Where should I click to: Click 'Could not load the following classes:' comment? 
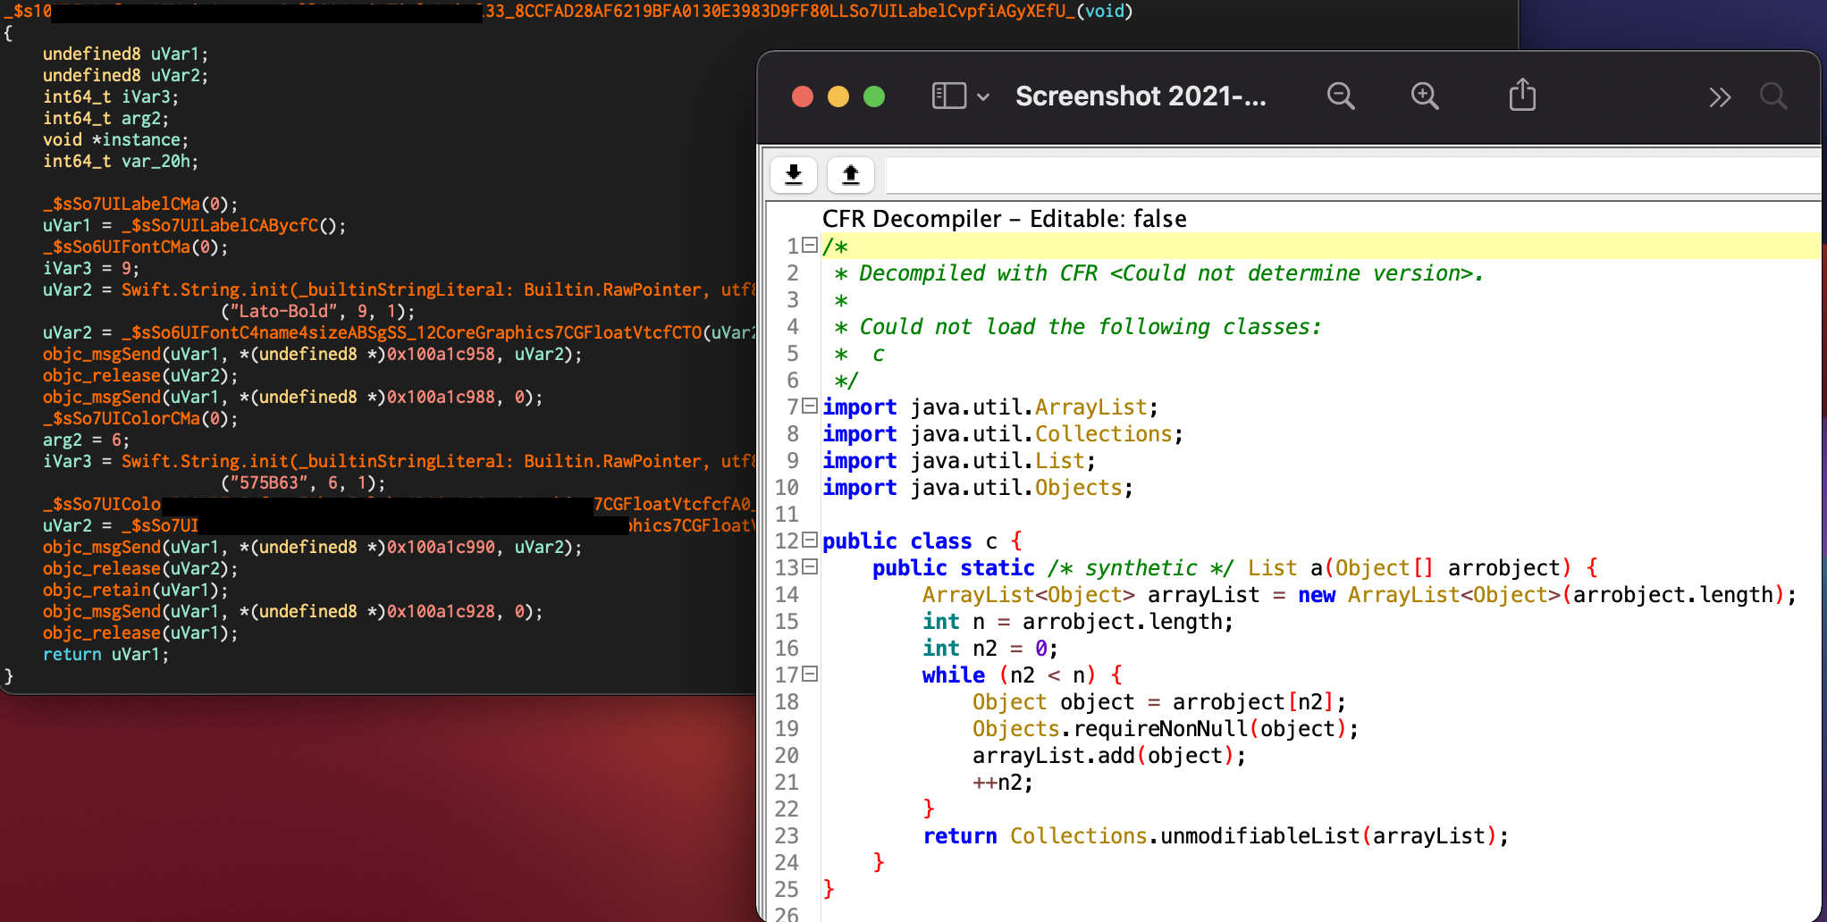[x=1090, y=327]
